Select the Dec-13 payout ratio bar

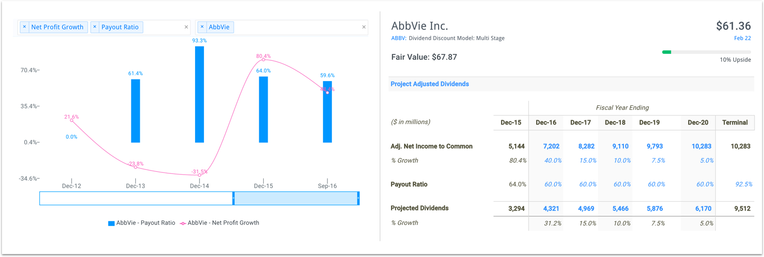pyautogui.click(x=135, y=111)
